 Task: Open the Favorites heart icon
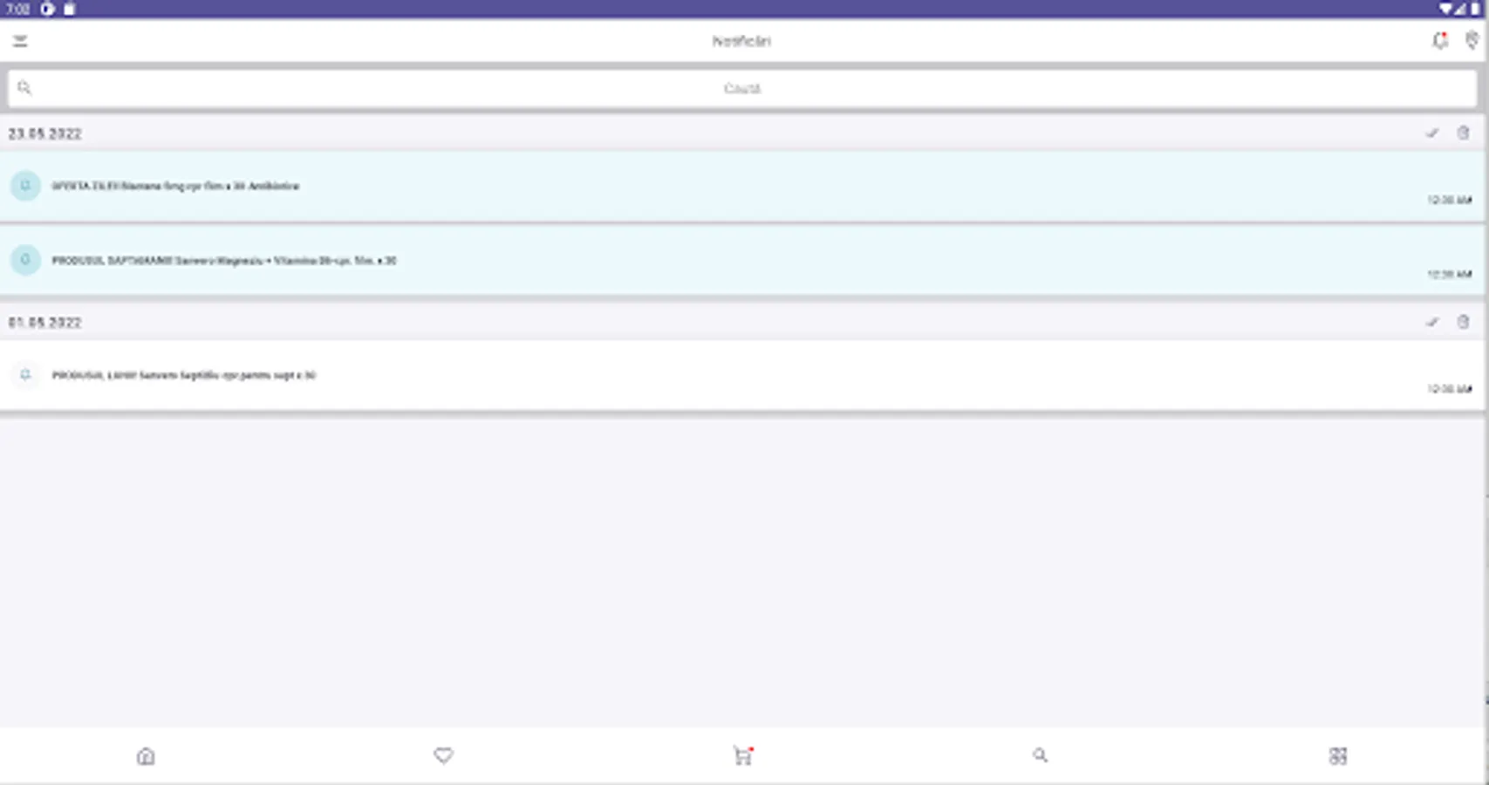(x=445, y=756)
